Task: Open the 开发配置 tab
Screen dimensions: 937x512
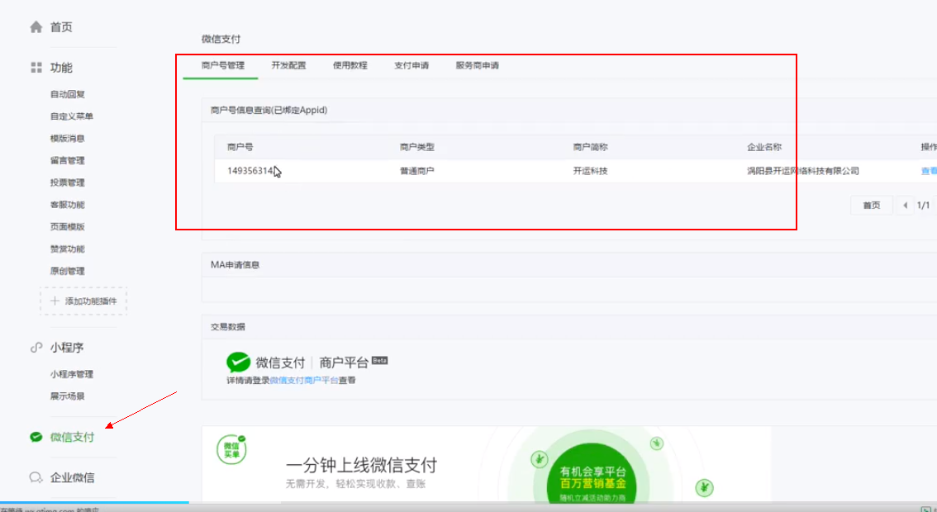Action: [288, 65]
